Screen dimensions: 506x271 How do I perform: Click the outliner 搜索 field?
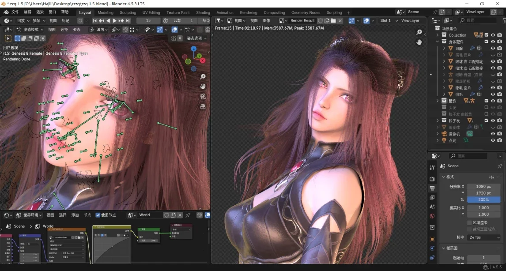[x=478, y=20]
